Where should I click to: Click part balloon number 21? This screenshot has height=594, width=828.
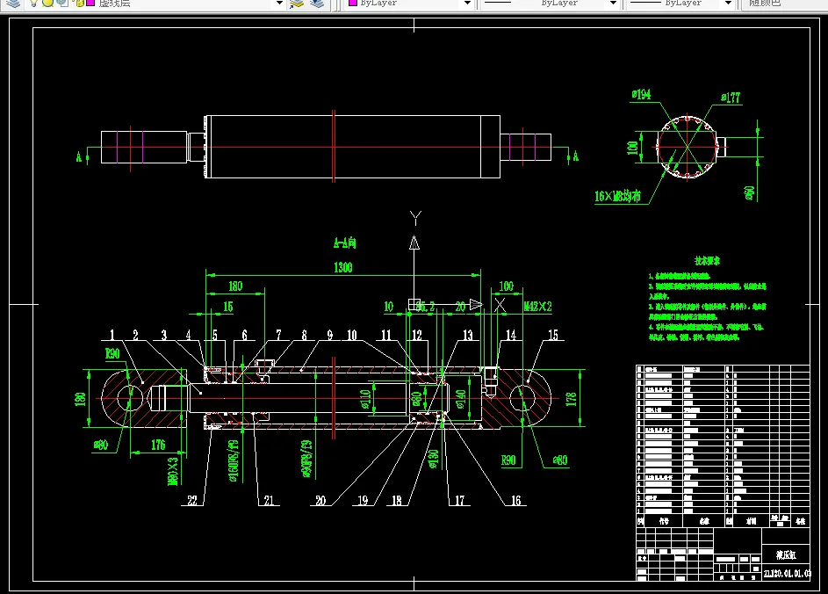click(269, 500)
